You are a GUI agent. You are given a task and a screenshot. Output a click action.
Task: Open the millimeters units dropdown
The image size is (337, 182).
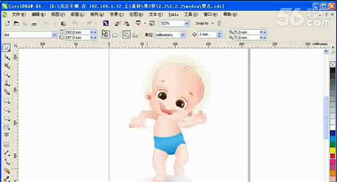(183, 35)
